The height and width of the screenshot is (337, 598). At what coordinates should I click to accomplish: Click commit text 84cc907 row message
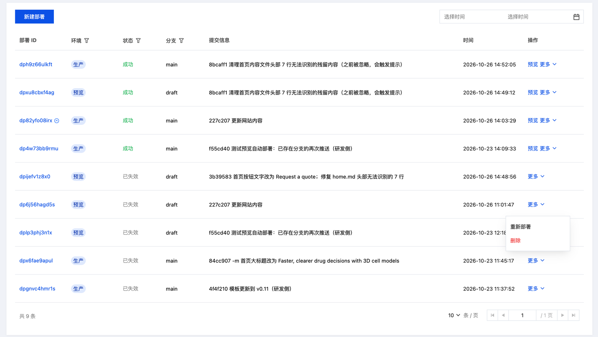click(304, 260)
